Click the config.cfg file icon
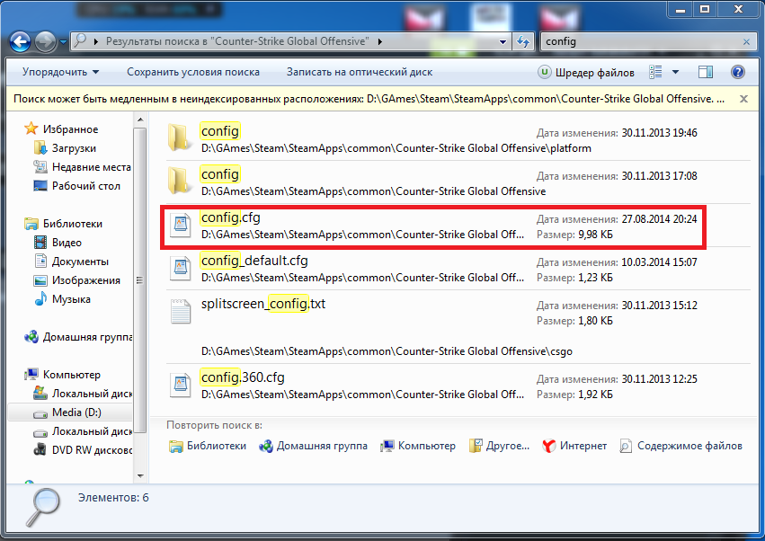Screen dimensions: 765x541 [x=181, y=226]
